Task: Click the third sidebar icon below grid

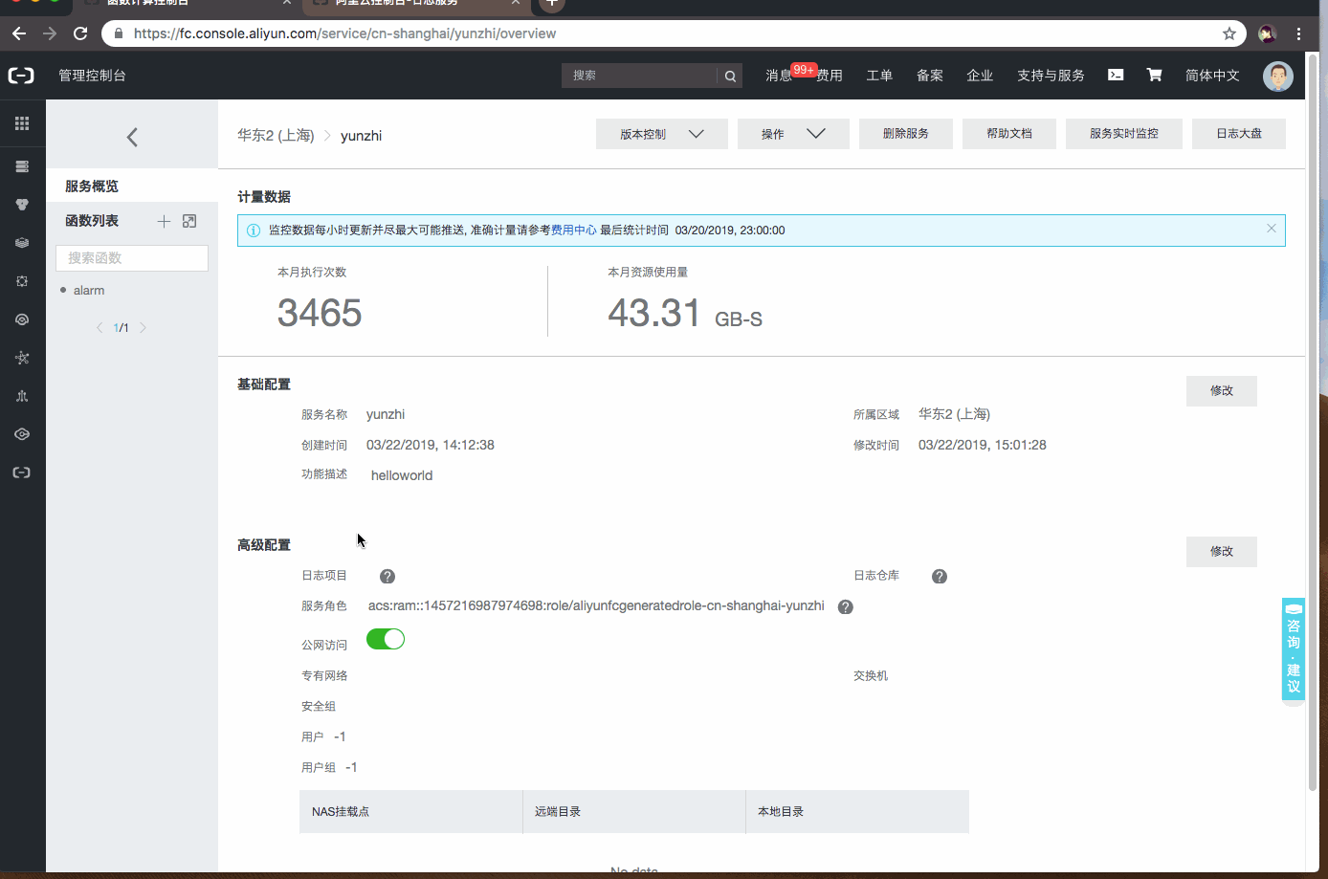Action: pos(22,205)
